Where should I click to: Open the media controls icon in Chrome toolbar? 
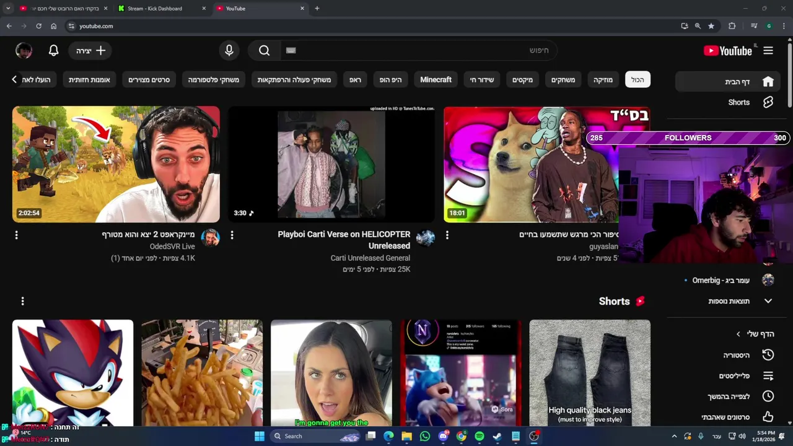tap(754, 26)
